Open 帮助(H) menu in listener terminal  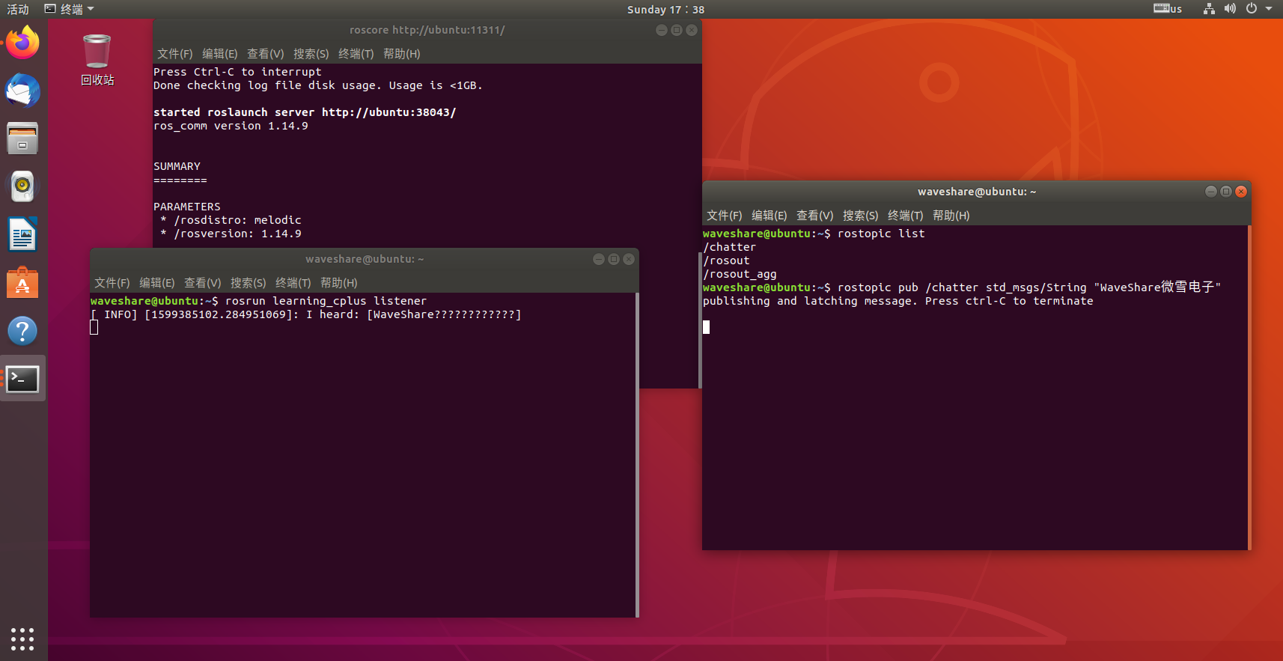[339, 283]
